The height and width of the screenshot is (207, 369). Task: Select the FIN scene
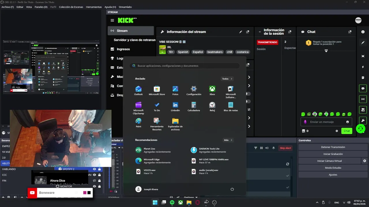click(4, 181)
